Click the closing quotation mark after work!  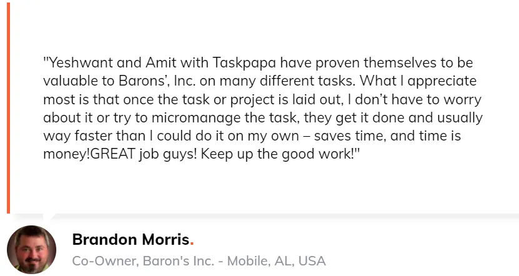point(357,150)
